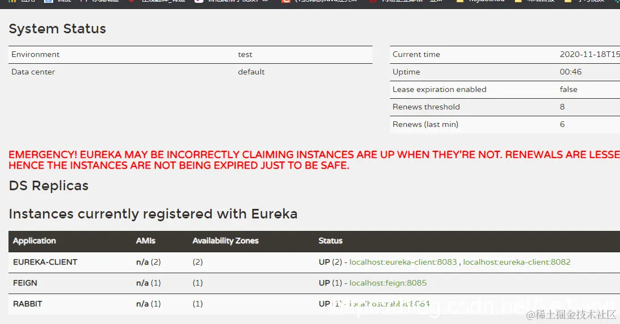Select the data center value 'default'

[251, 72]
